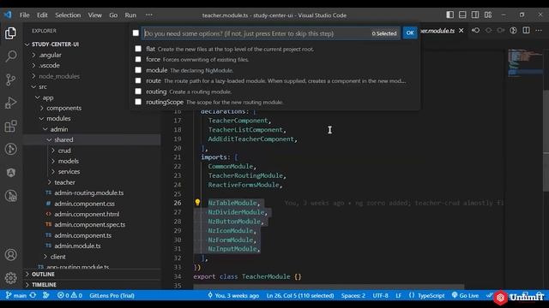The height and width of the screenshot is (308, 549).
Task: Click Spaces: 2 indentation setting
Action: pos(353,295)
